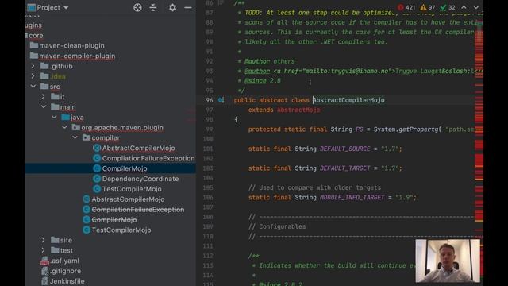508x286 pixels.
Task: Click the MODULE_INFO_TARGET constant
Action: (x=352, y=198)
